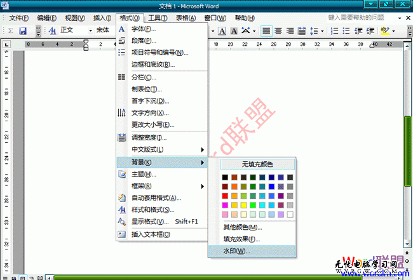Choose 边框和底纹(B)... menu entry
This screenshot has width=413, height=280.
point(162,65)
